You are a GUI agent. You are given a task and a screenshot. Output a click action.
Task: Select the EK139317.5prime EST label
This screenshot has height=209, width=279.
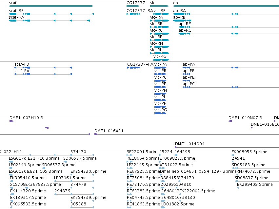pos(28,198)
